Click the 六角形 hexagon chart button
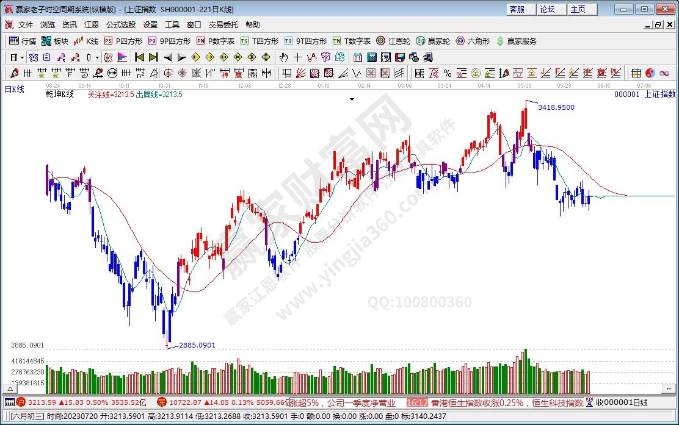679x425 pixels. [x=473, y=41]
